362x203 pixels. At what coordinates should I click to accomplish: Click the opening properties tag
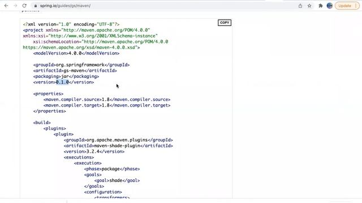coord(48,94)
